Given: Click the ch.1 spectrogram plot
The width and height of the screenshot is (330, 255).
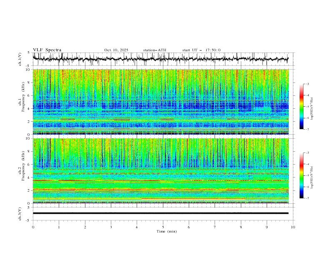Looking at the screenshot, I should tap(160, 102).
